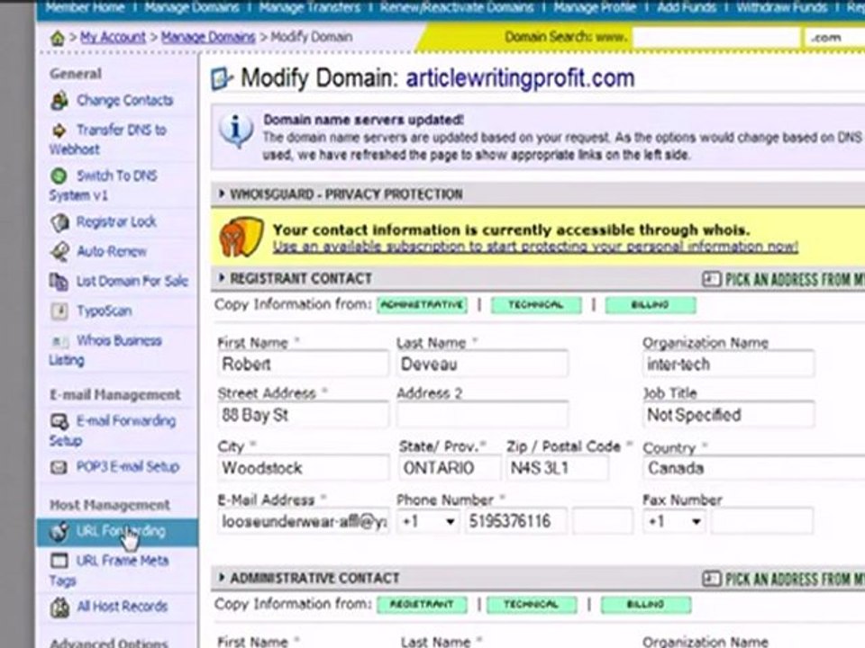Open the Registrar Lock link

tap(116, 221)
